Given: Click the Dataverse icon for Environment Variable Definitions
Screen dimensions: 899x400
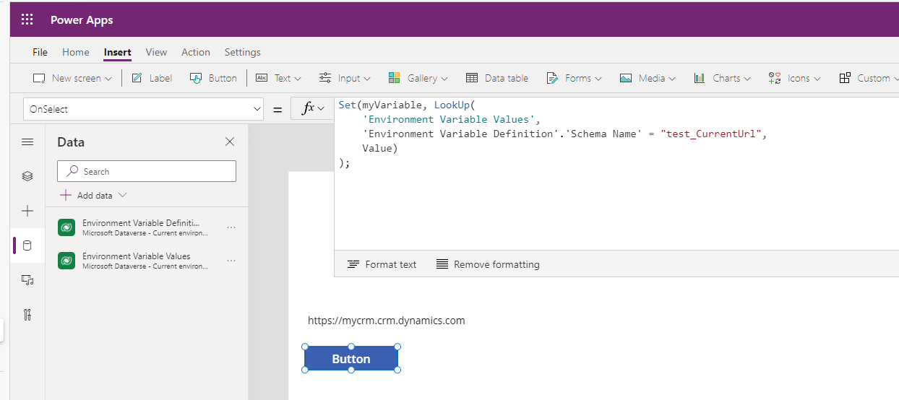Looking at the screenshot, I should (x=66, y=227).
